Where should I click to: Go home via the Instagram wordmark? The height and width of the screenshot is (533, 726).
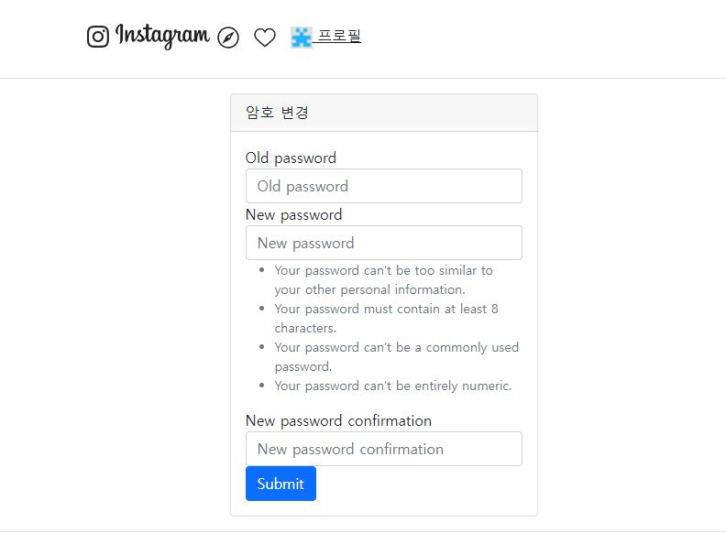coord(162,36)
